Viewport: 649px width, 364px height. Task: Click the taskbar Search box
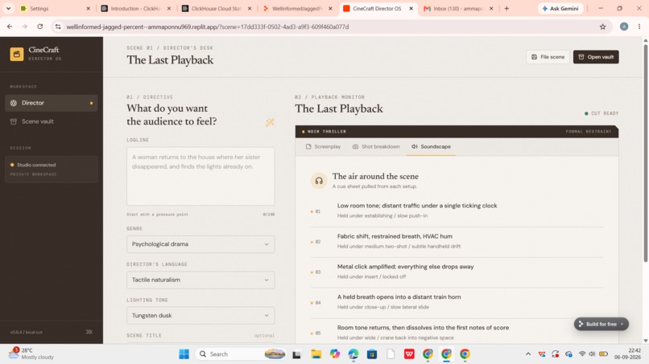point(242,354)
